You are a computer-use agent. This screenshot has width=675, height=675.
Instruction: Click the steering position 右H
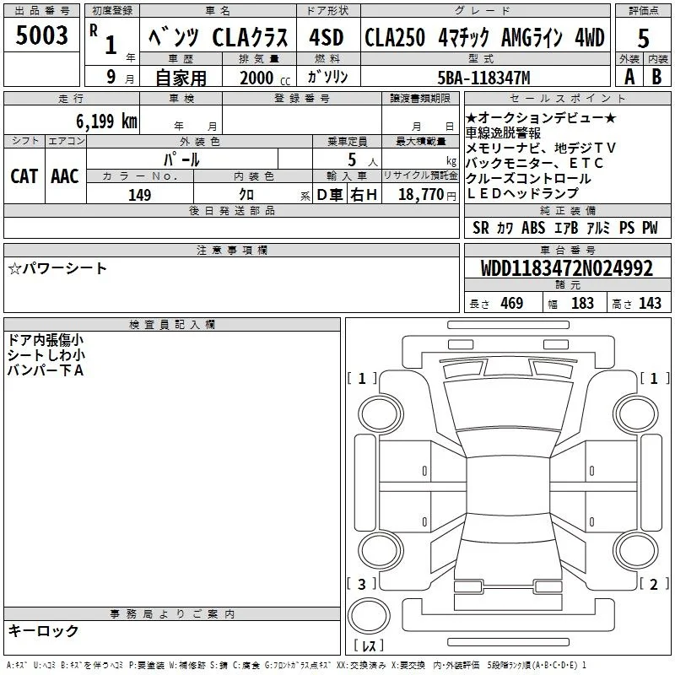click(364, 195)
